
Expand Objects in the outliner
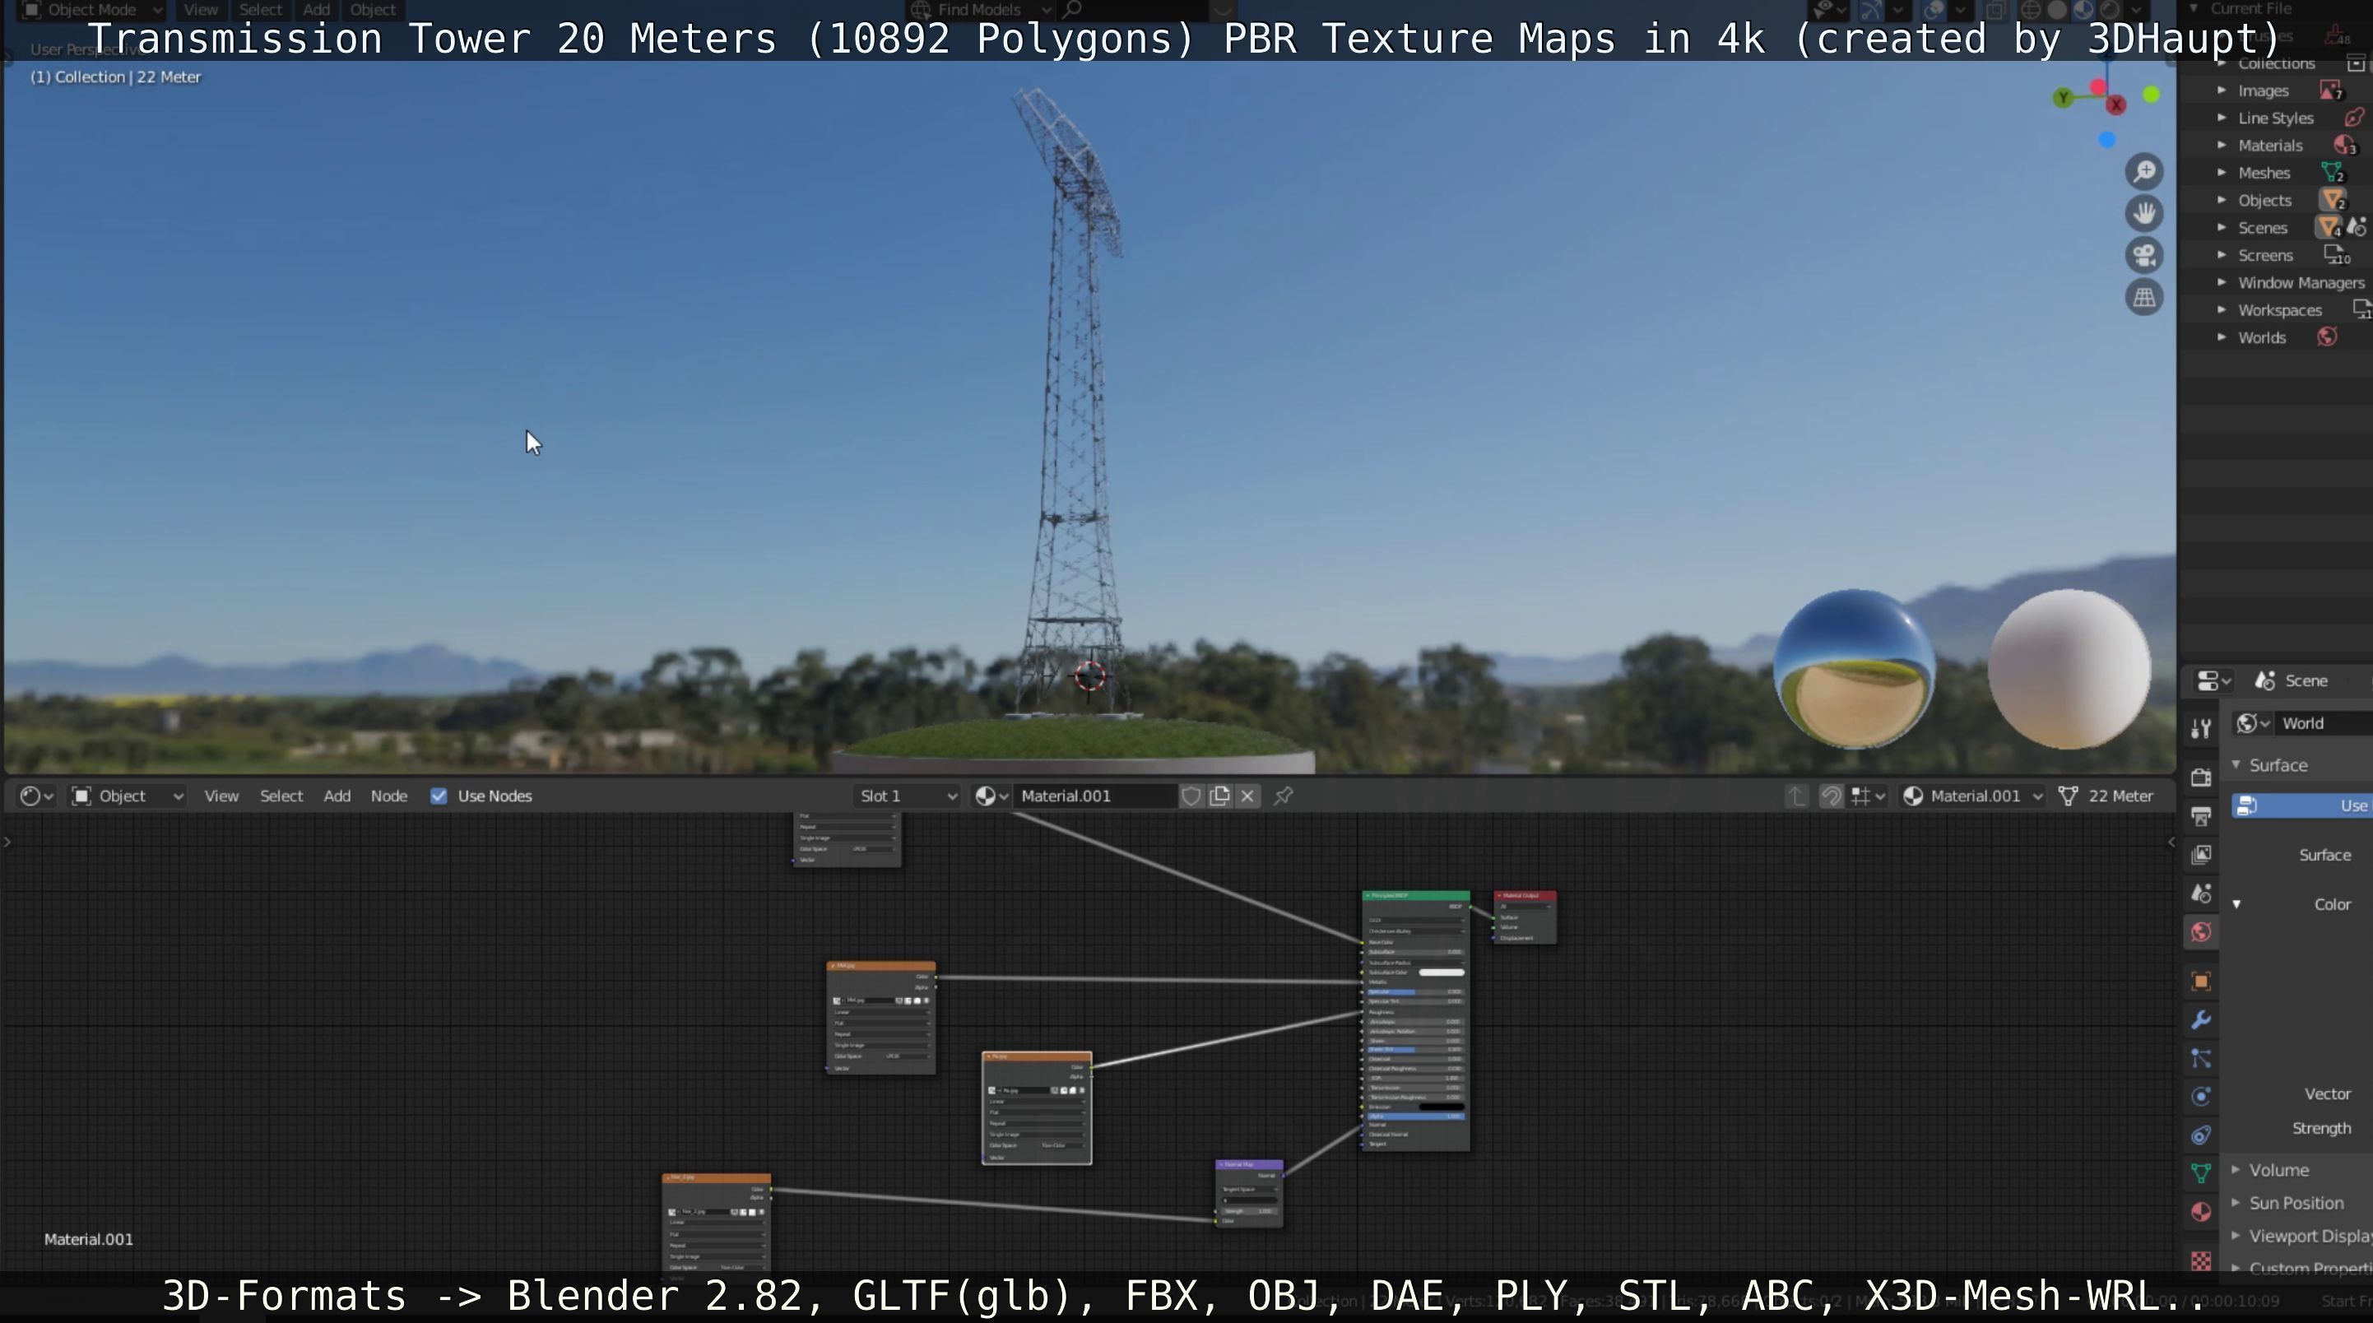[2222, 200]
